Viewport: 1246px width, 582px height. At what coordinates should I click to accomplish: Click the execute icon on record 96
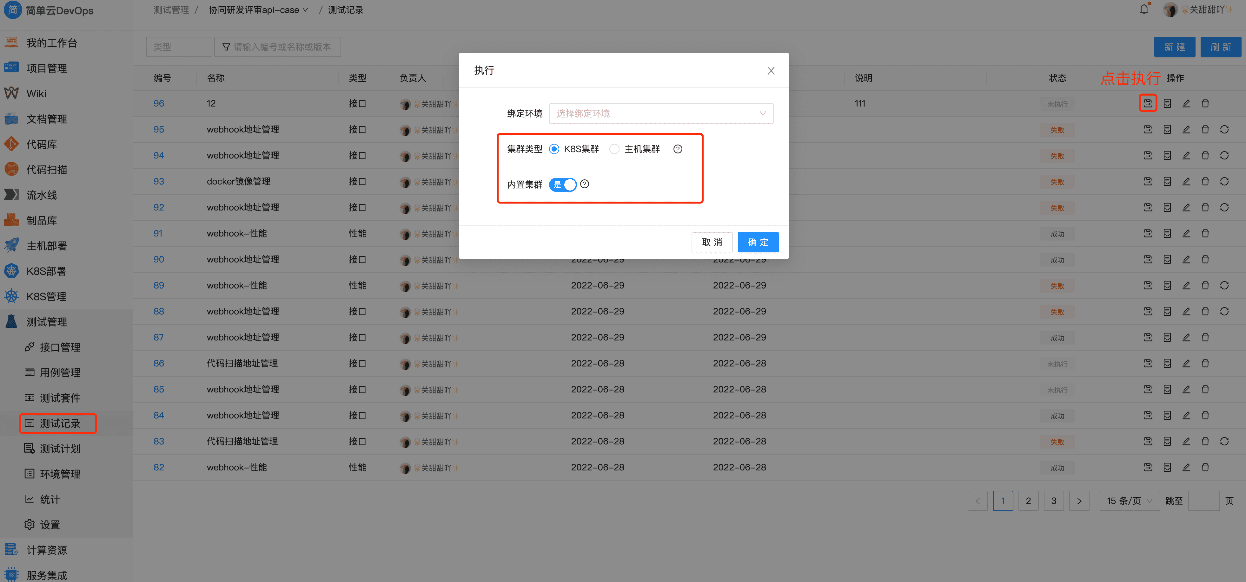pyautogui.click(x=1148, y=103)
